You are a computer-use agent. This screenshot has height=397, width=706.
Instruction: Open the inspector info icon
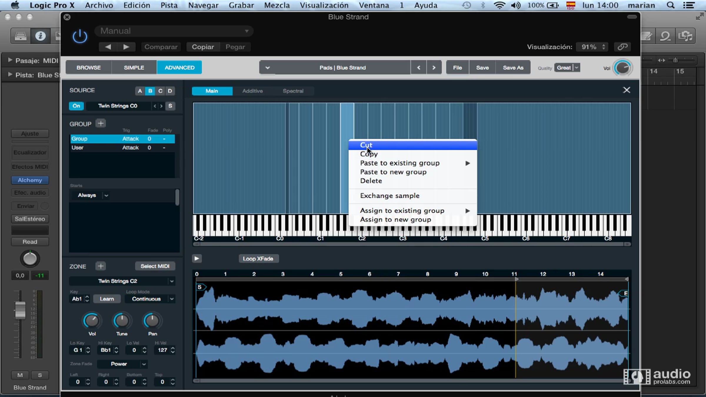(x=40, y=36)
